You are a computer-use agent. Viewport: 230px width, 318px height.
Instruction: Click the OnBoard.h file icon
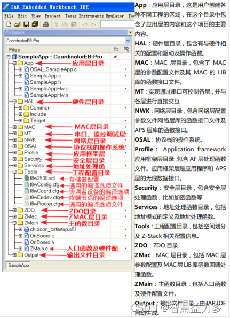pyautogui.click(x=26, y=242)
